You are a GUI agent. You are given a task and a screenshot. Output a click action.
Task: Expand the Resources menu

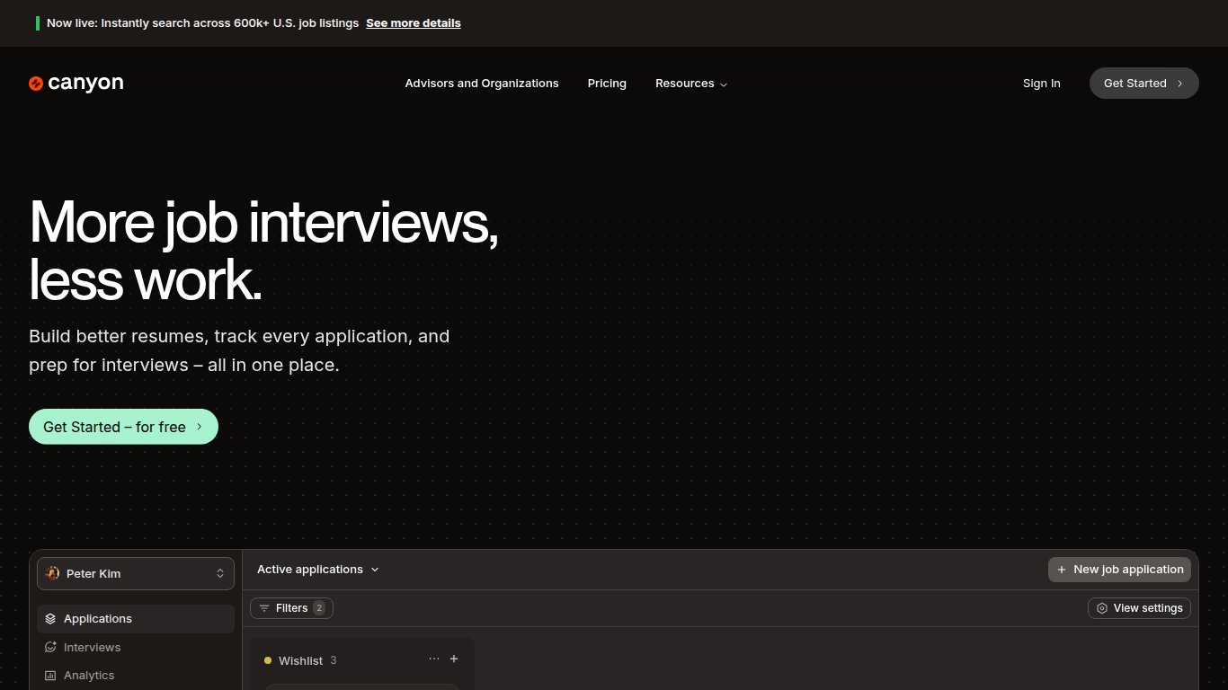click(691, 84)
